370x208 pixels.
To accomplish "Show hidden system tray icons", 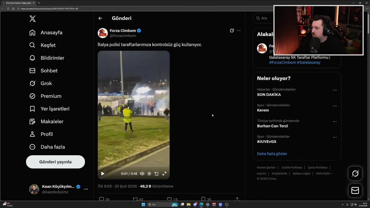I will 343,205.
